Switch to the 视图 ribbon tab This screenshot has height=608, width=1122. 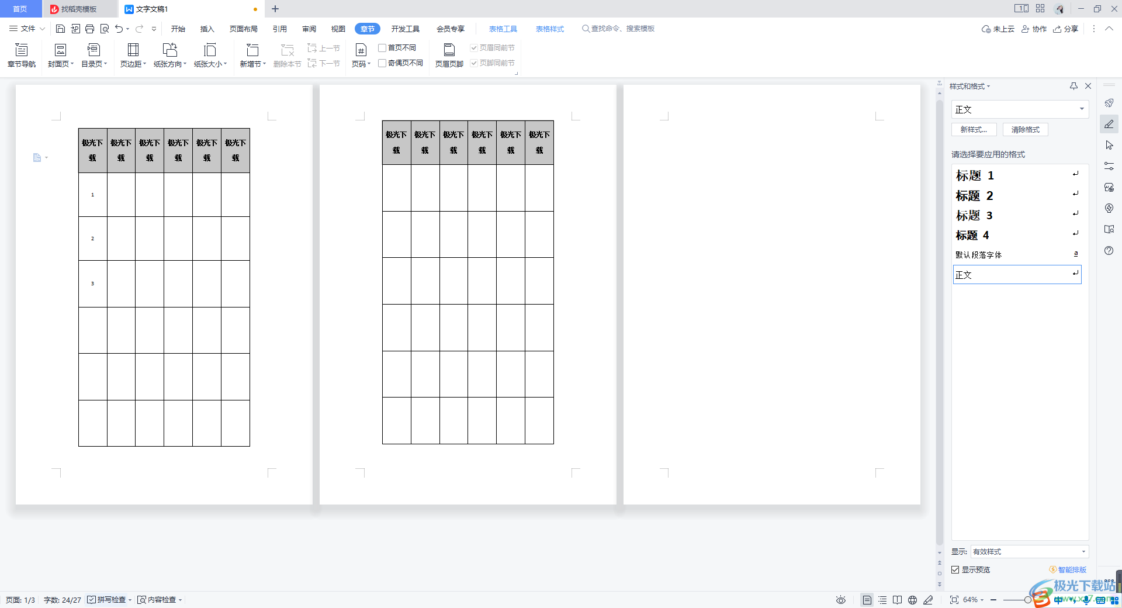(x=338, y=29)
